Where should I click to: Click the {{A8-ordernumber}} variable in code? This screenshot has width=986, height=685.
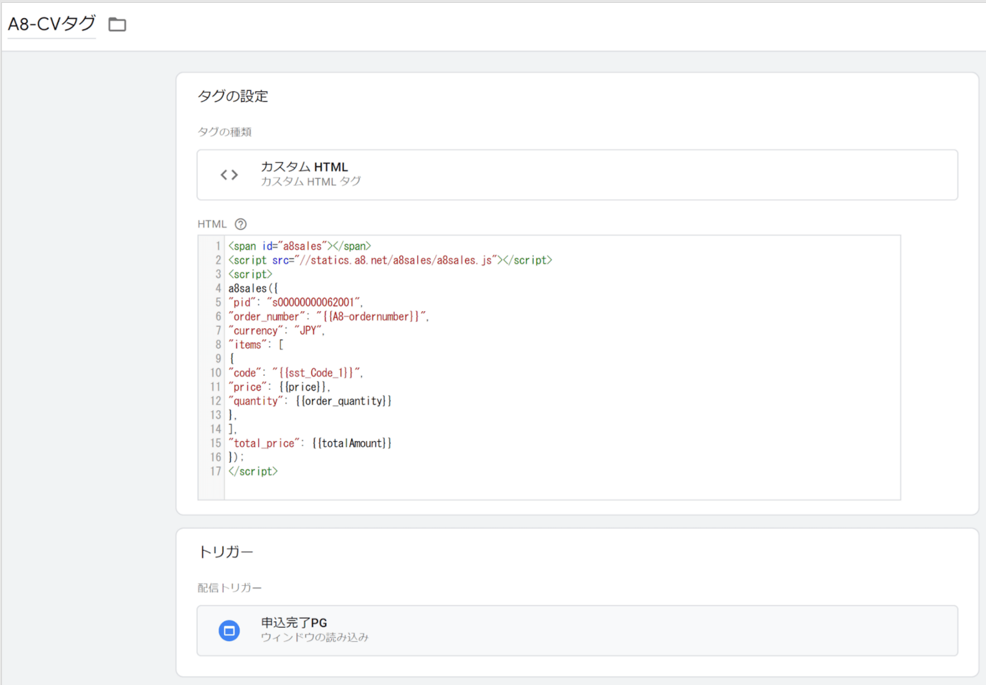pyautogui.click(x=371, y=316)
